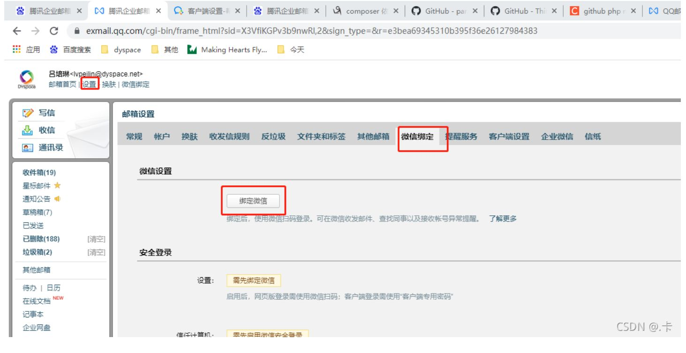Image resolution: width=686 pixels, height=353 pixels.
Task: Open 设置 link in the header
Action: pos(89,84)
